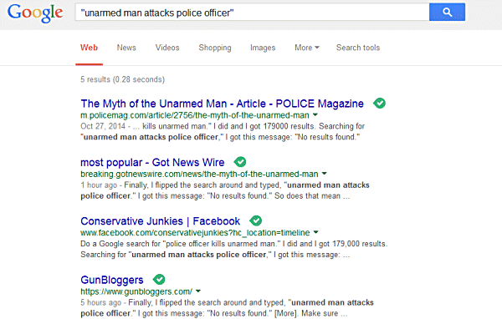The image size is (502, 319).
Task: Open the GunBloggers result link
Action: (112, 280)
